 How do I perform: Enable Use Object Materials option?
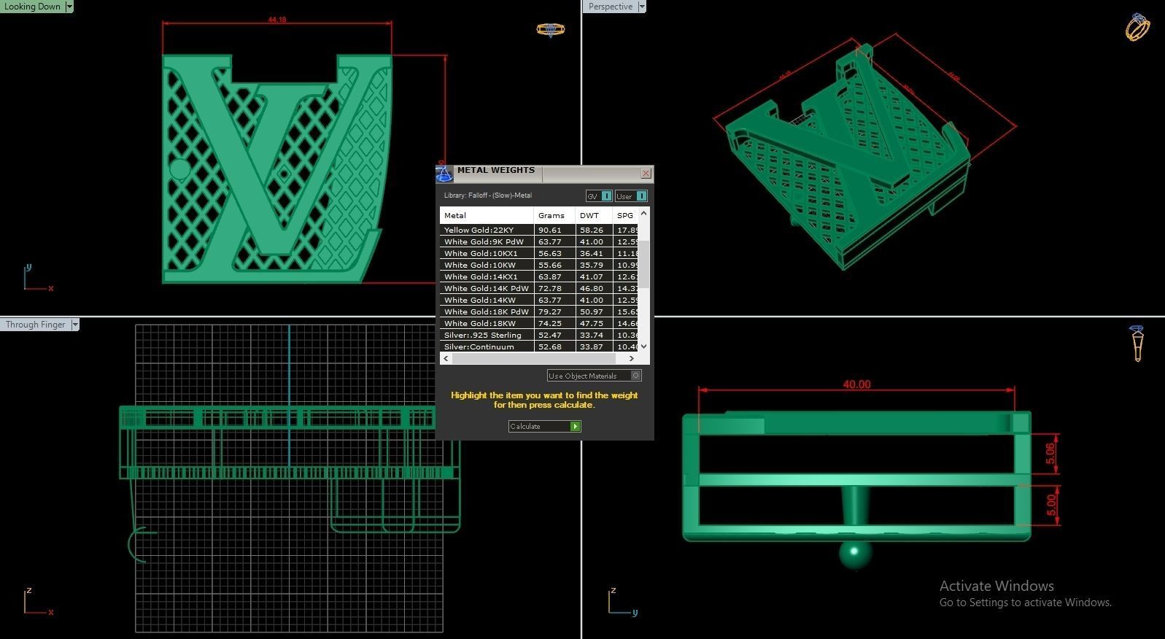coord(636,376)
